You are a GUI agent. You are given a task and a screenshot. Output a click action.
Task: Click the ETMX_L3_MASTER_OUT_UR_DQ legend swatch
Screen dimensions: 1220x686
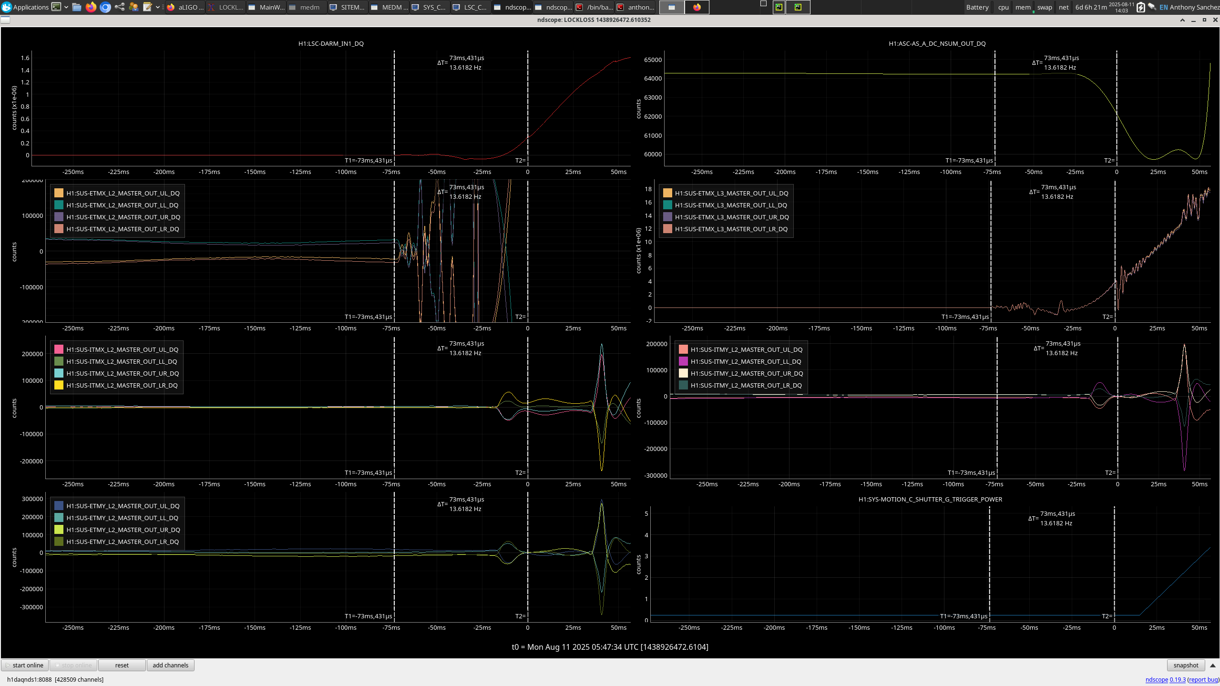tap(667, 217)
